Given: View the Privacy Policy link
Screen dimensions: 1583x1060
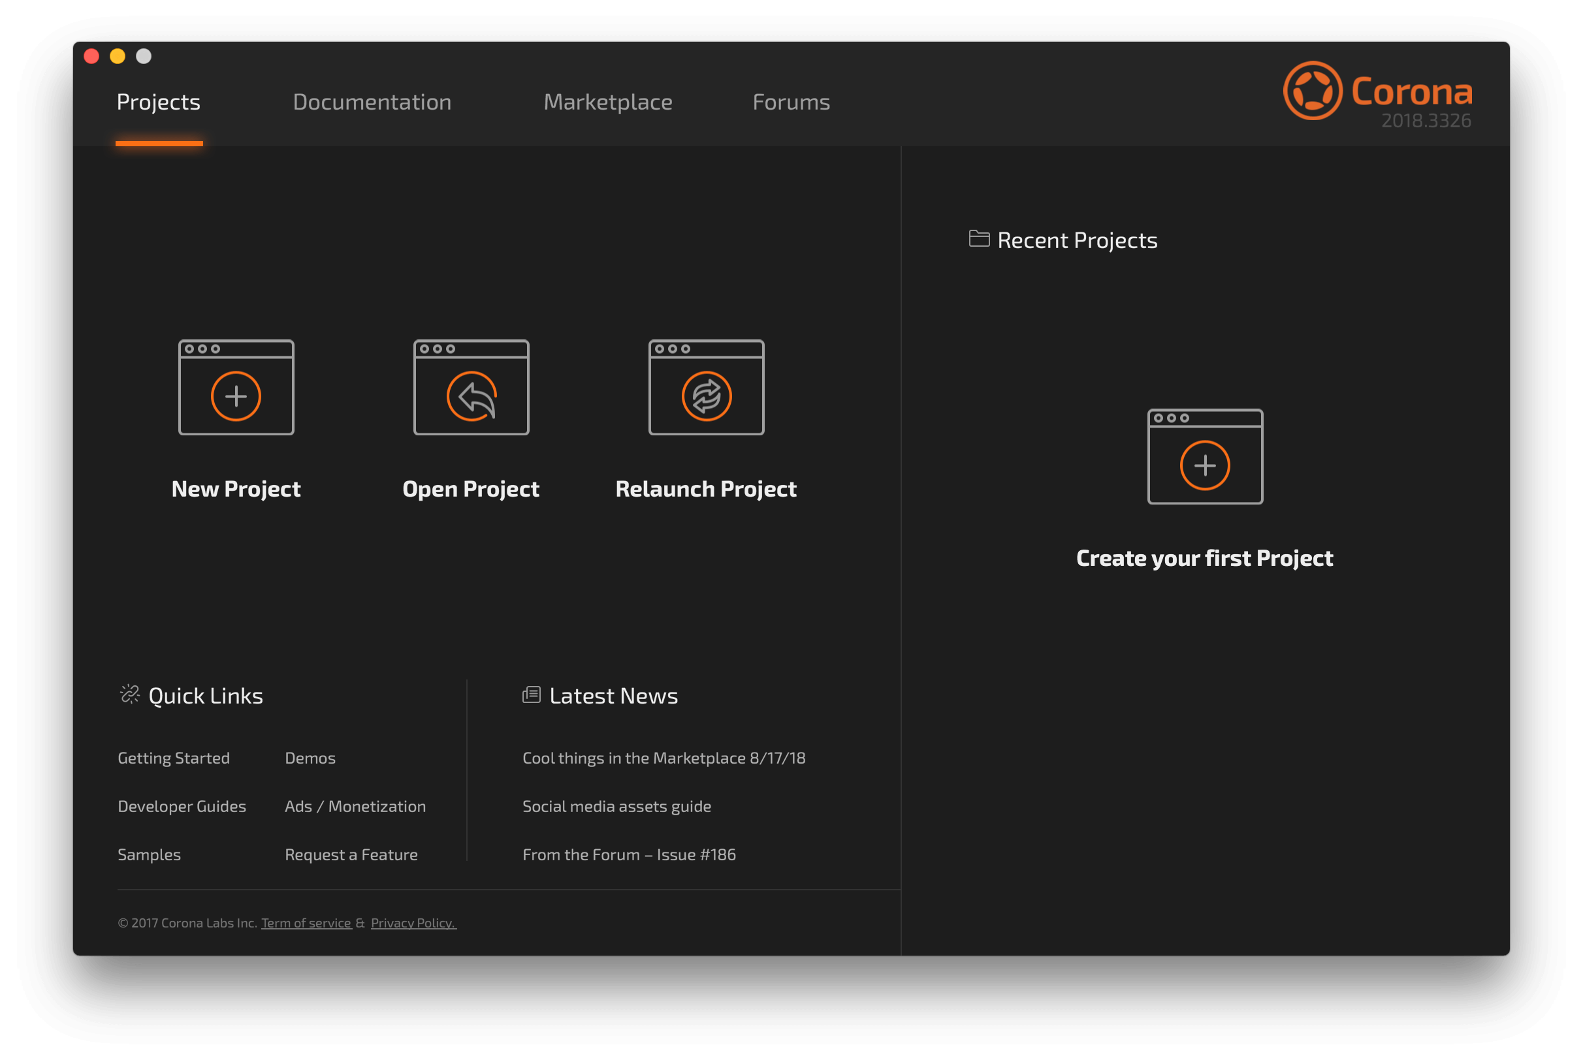Looking at the screenshot, I should point(414,924).
